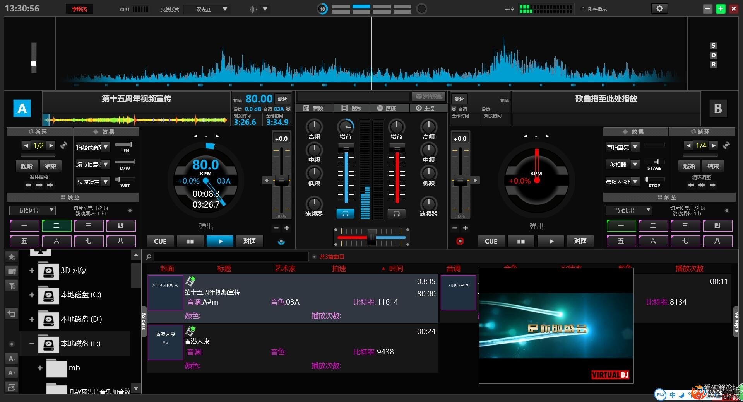Sort by the 标题 column header

click(224, 269)
